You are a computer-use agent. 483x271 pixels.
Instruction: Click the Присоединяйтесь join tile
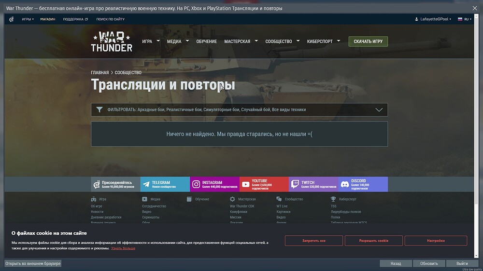click(115, 184)
